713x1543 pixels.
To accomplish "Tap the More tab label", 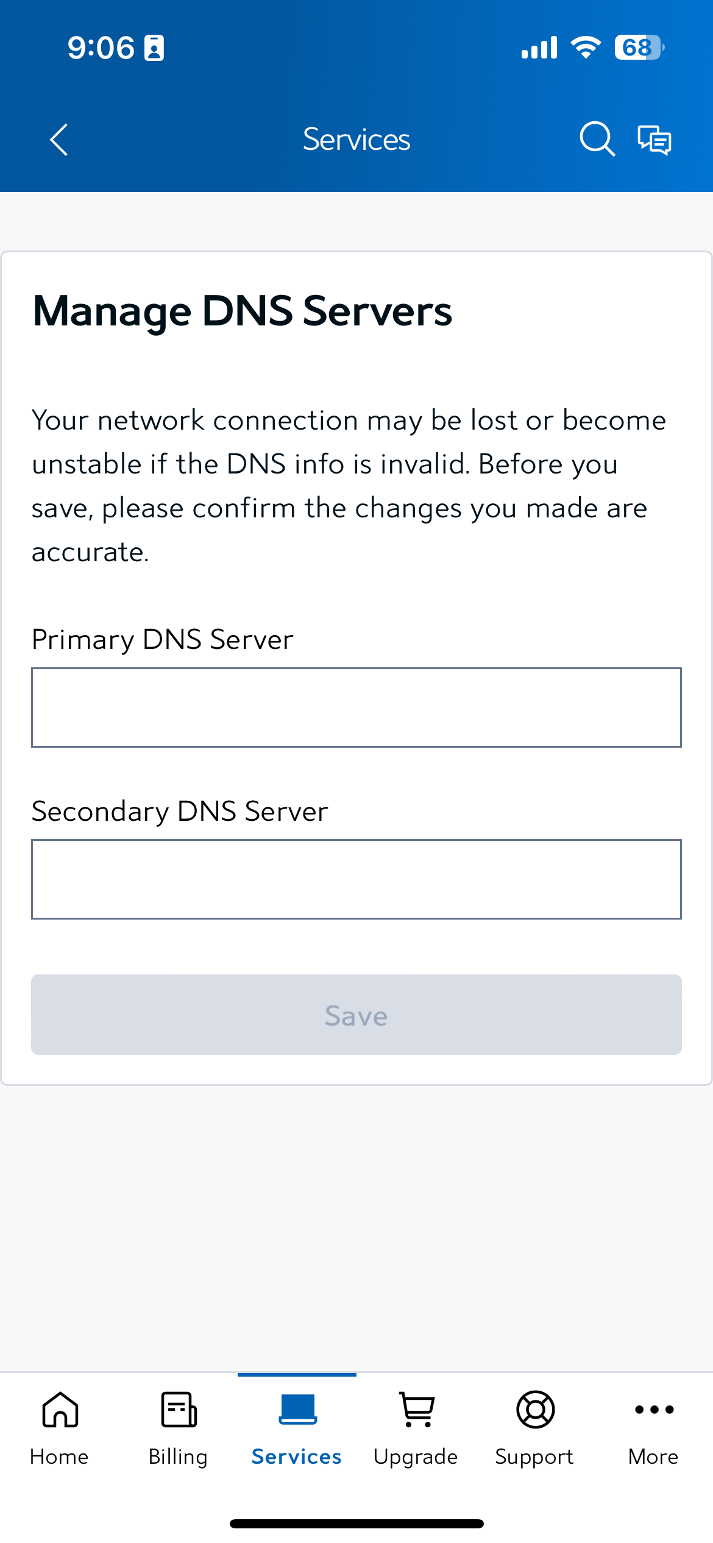I will [x=653, y=1456].
